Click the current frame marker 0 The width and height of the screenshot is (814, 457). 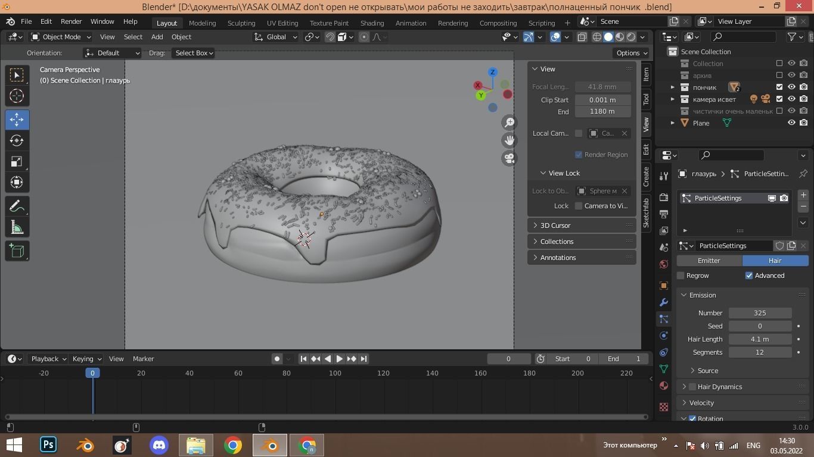tap(92, 373)
